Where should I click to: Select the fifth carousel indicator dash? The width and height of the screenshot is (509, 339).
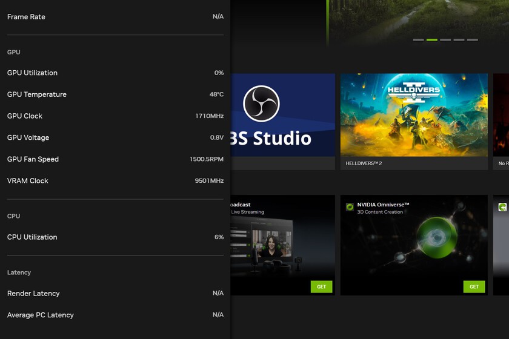pos(473,40)
